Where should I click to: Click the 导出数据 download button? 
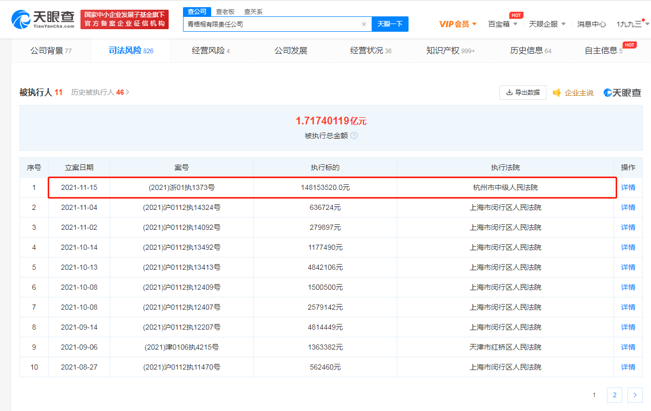522,93
